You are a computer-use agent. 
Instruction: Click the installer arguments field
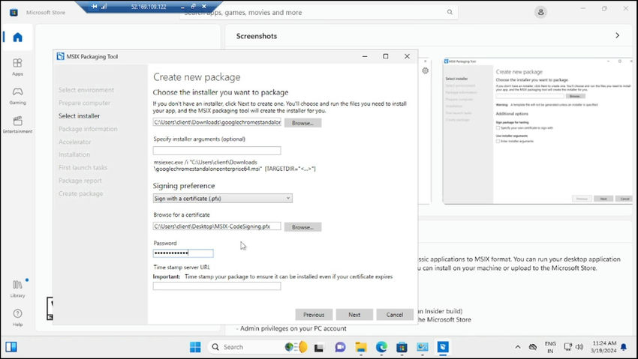tap(217, 151)
